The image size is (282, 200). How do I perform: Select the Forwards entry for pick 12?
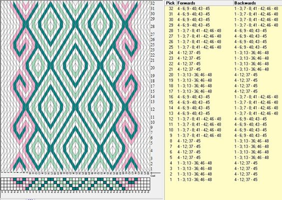click(x=199, y=119)
